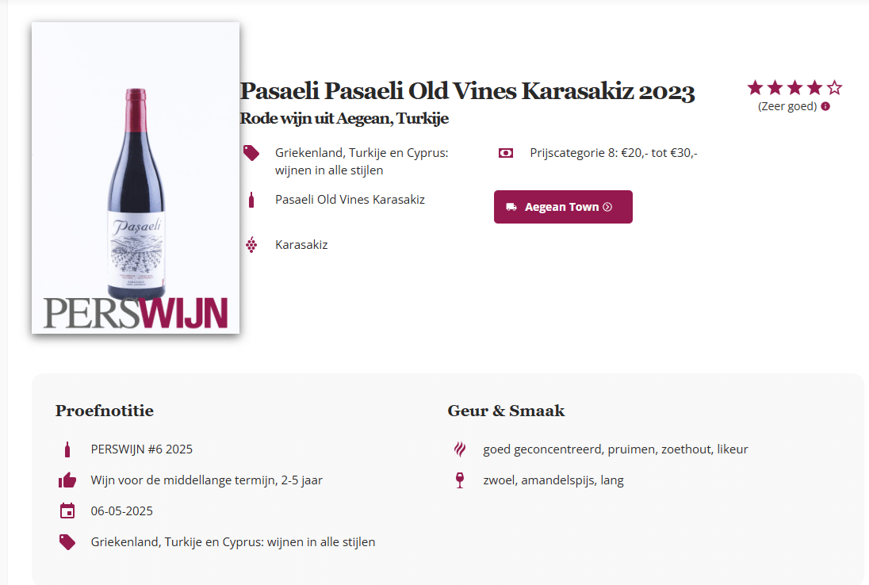Click the PERSWIJN #6 2025 tasting link

pos(142,449)
